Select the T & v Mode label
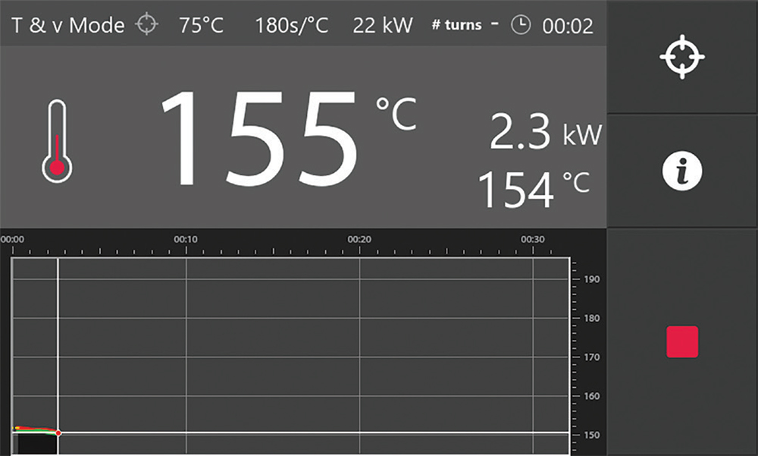The width and height of the screenshot is (758, 456). point(68,25)
